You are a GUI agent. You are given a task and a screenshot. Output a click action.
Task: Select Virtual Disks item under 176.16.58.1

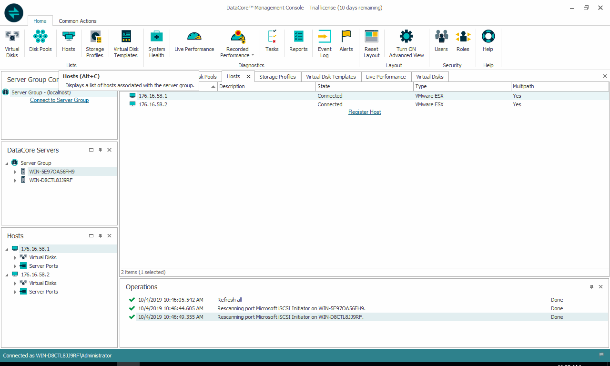[x=43, y=257]
